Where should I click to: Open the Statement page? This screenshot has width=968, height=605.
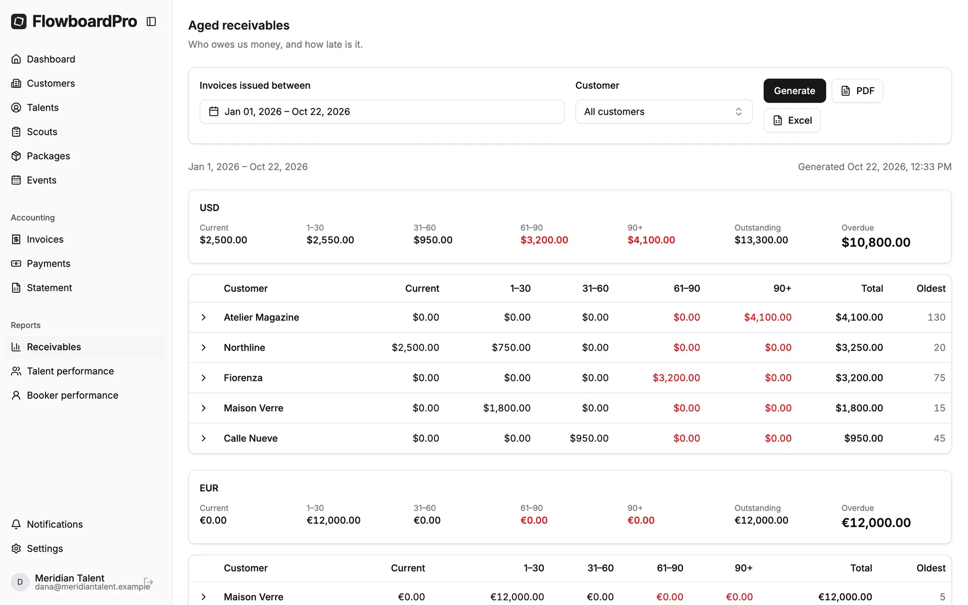click(x=86, y=287)
